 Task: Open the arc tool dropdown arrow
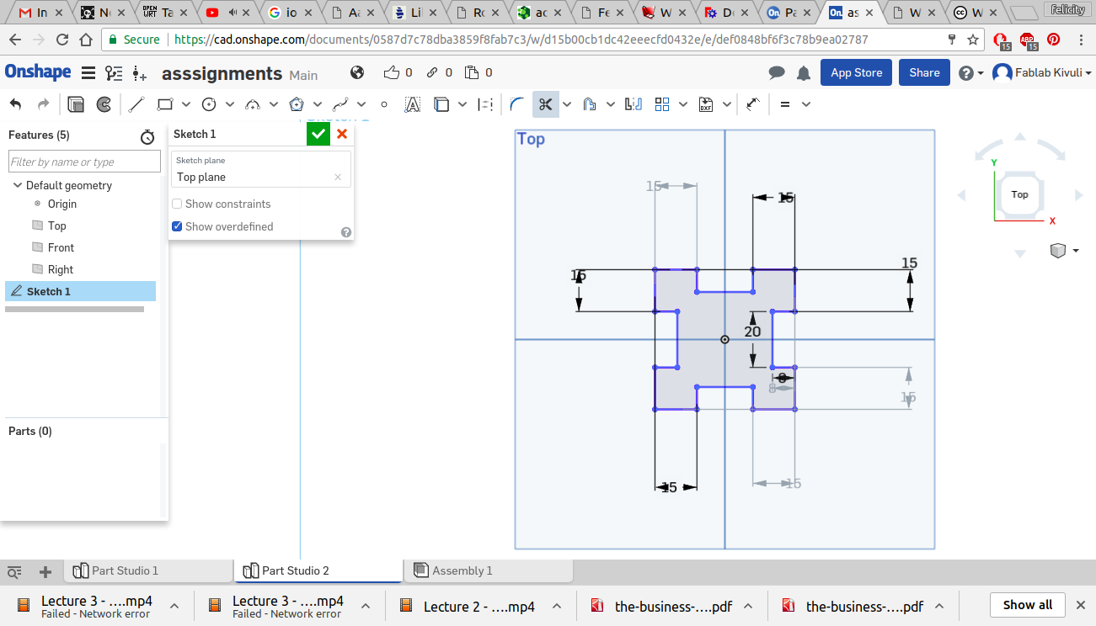(x=273, y=104)
